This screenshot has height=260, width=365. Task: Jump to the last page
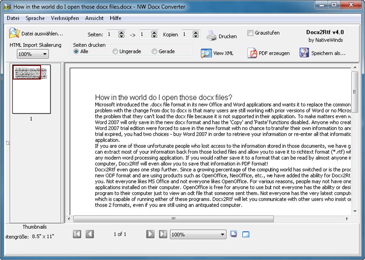(x=163, y=234)
